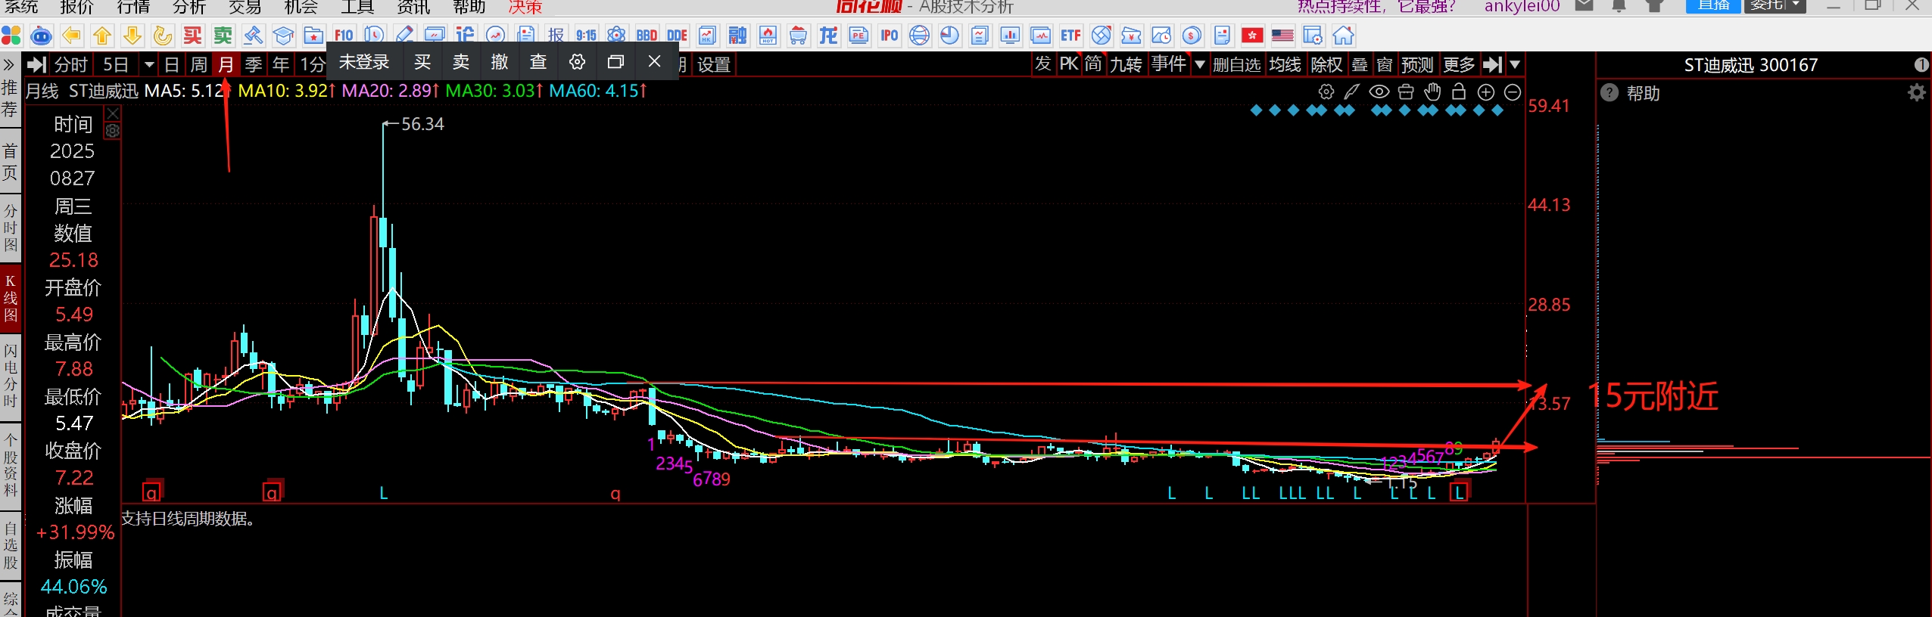
Task: Toggle the 简 simple mode button
Action: click(1093, 64)
